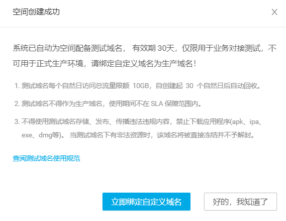Click the list number 1. marker

(x=17, y=86)
